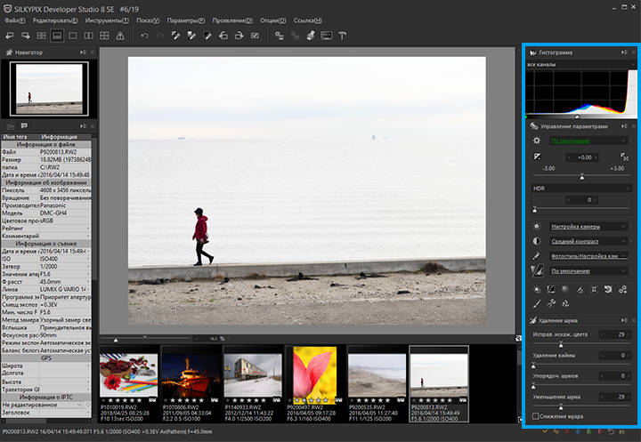This screenshot has width=641, height=442.
Task: Toggle highlight/shadow warning triangle icon
Action: click(120, 36)
